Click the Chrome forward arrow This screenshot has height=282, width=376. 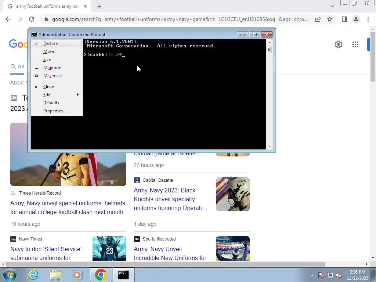click(x=20, y=19)
